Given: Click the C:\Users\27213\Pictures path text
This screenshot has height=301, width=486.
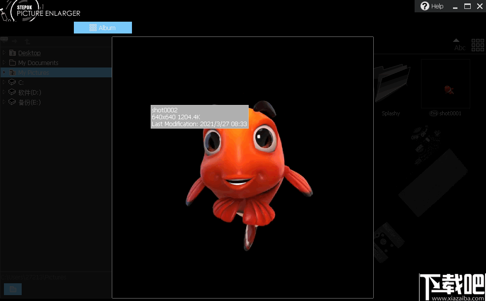Looking at the screenshot, I should [x=33, y=277].
